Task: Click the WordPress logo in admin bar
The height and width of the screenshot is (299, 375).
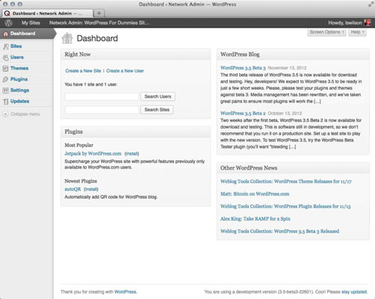Action: click(8, 22)
